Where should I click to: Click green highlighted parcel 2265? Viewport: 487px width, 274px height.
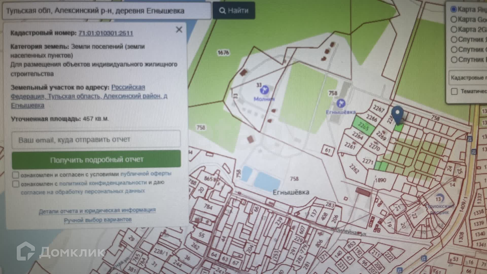pyautogui.click(x=363, y=126)
